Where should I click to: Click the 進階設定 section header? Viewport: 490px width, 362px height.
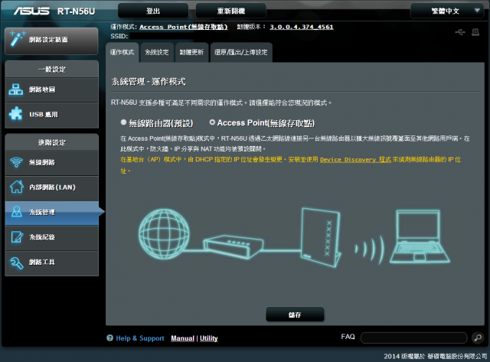[x=51, y=142]
